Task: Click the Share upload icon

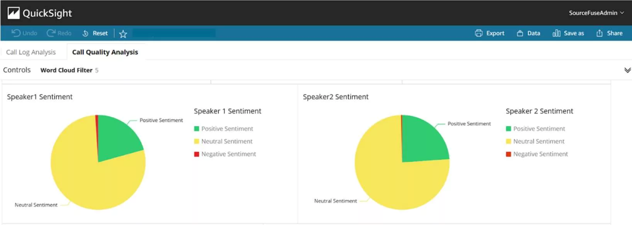Action: (600, 33)
